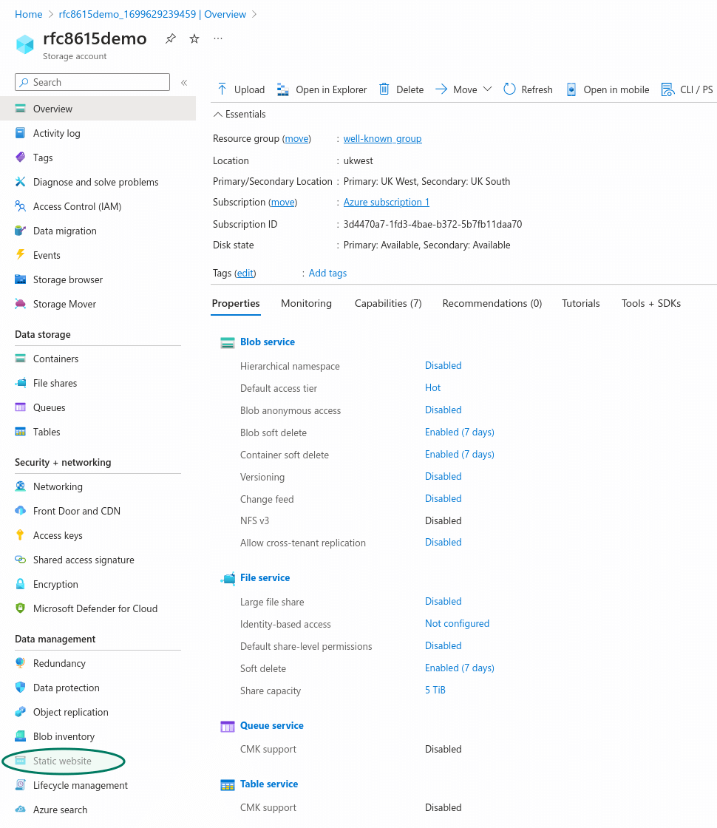Mark rfc8615demo as favorite with star
Viewport: 717px width, 828px height.
pos(194,38)
